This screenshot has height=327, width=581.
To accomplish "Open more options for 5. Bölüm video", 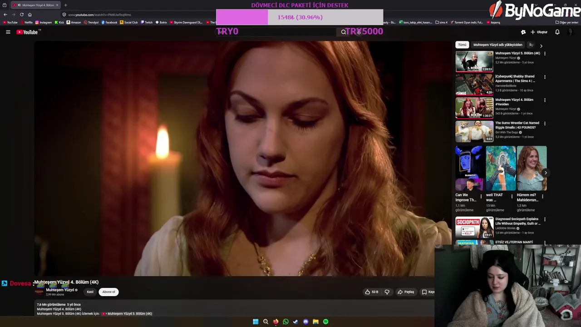I will (x=545, y=54).
